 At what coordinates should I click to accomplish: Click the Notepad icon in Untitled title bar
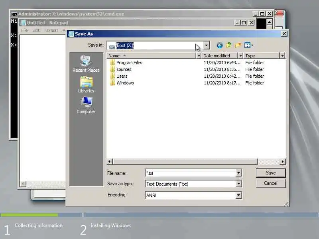[x=23, y=23]
